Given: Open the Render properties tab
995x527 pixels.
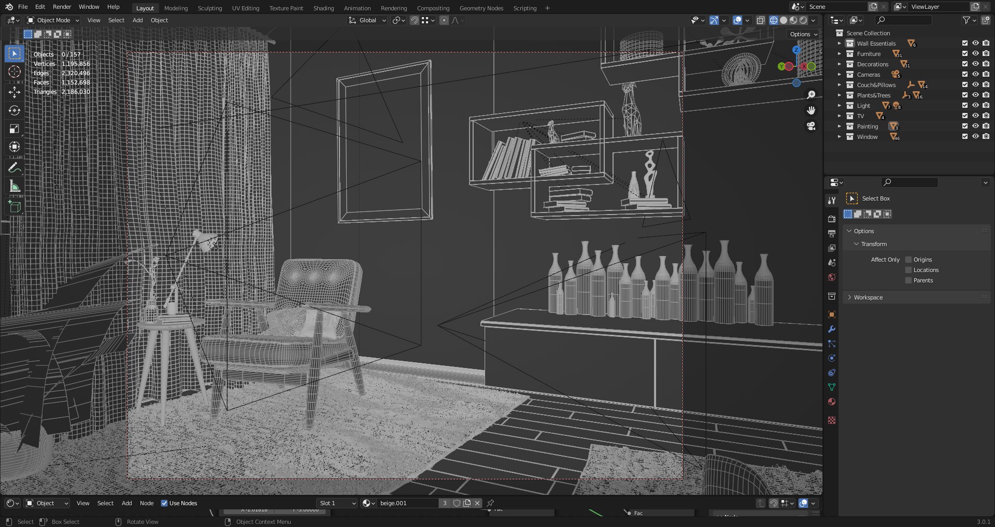Looking at the screenshot, I should click(x=832, y=219).
